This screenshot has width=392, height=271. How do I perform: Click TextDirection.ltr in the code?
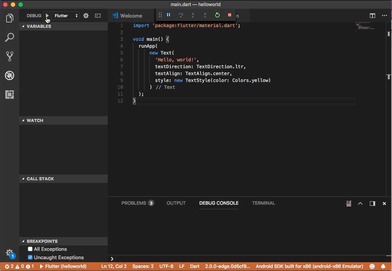[x=220, y=67]
